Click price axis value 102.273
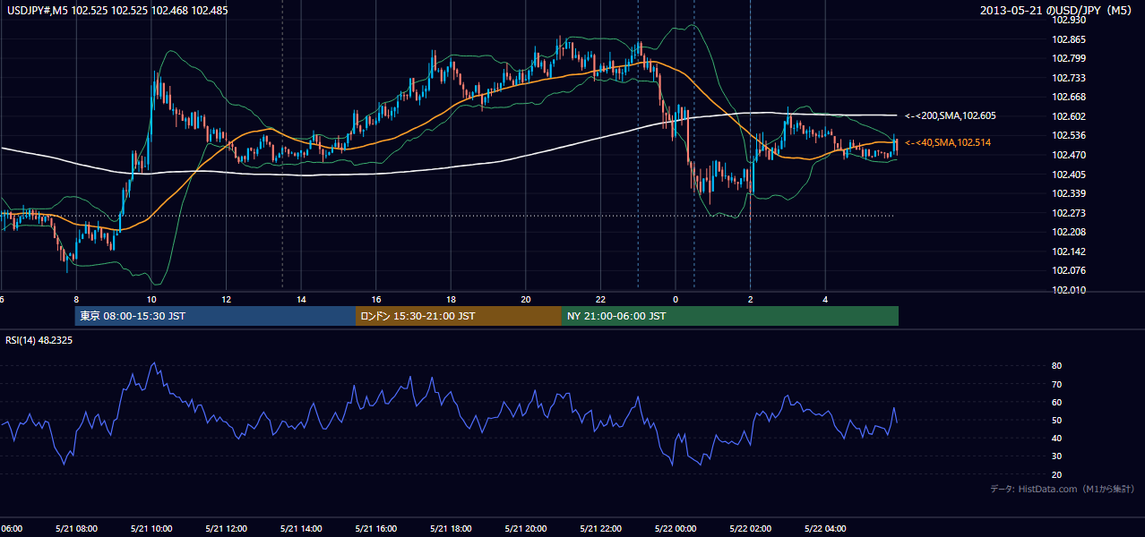This screenshot has height=537, width=1145. coord(1069,213)
